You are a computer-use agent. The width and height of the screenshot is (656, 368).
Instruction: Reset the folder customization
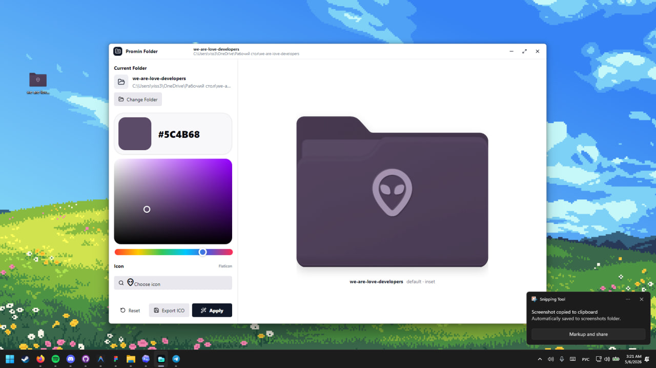click(x=130, y=311)
